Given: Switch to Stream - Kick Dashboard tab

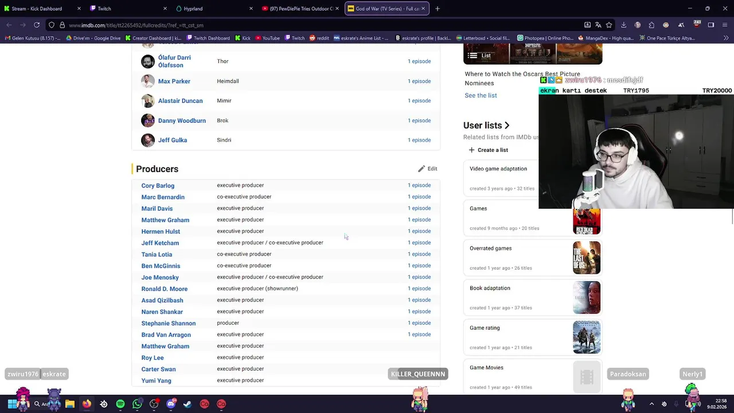Looking at the screenshot, I should [x=43, y=9].
